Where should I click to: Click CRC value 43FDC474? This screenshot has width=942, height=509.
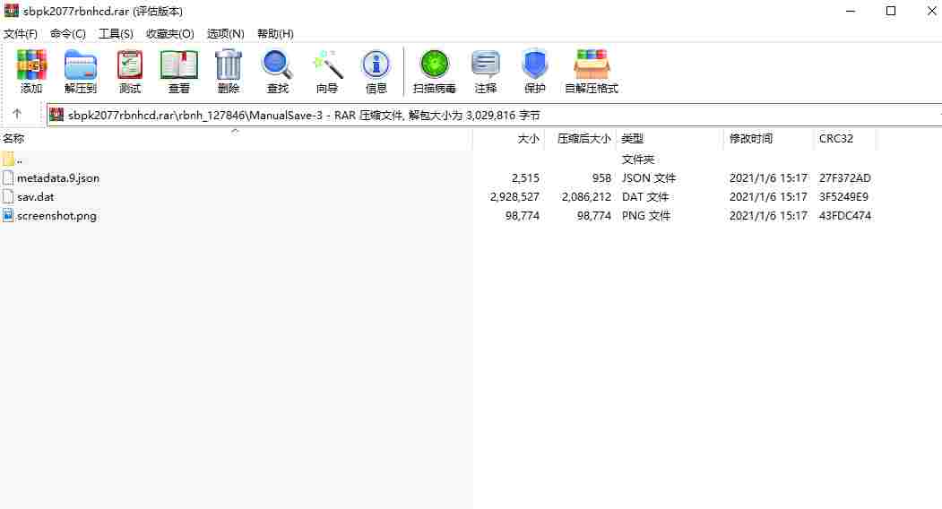tap(844, 215)
